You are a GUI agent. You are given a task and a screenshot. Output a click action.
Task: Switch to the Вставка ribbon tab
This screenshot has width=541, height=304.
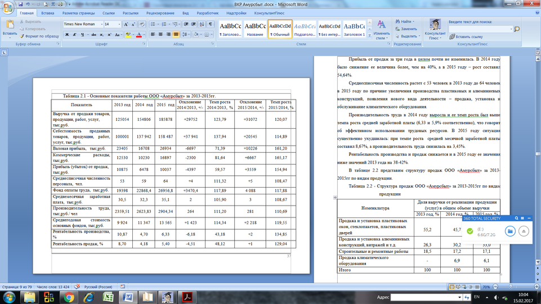[48, 13]
